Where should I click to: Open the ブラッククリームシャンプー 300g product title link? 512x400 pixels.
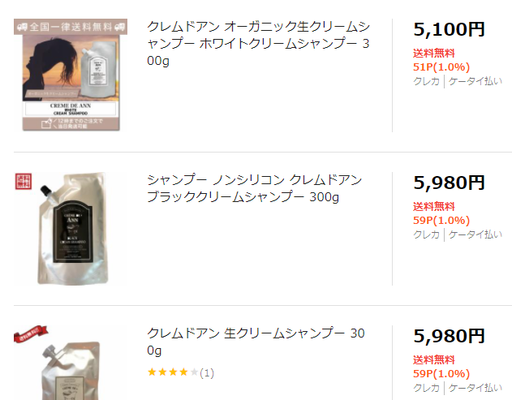[255, 188]
